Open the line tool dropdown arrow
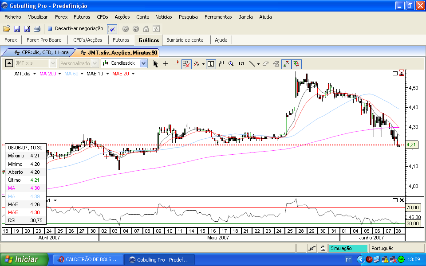This screenshot has width=426, height=266. pyautogui.click(x=258, y=64)
